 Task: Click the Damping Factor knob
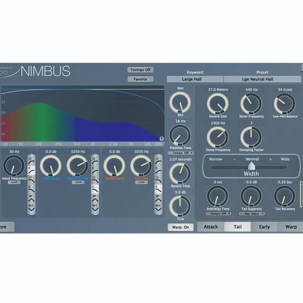(x=251, y=137)
